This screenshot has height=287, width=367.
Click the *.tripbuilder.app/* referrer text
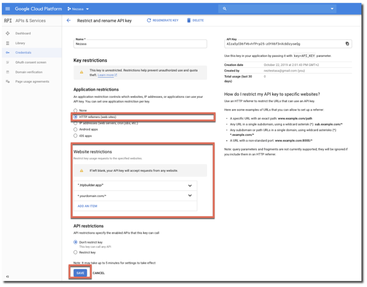coord(91,185)
